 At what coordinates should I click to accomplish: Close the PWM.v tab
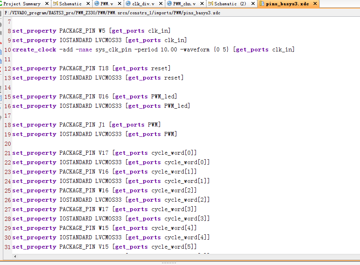click(x=120, y=4)
